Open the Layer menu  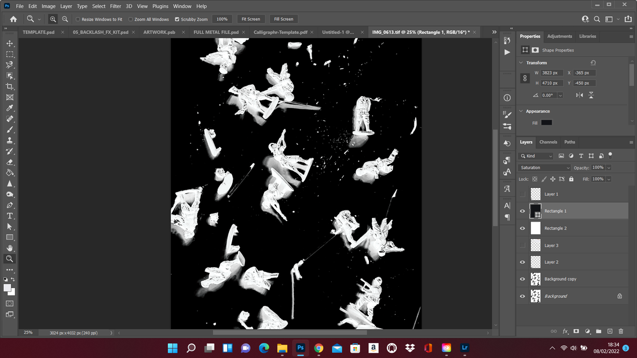tap(66, 6)
